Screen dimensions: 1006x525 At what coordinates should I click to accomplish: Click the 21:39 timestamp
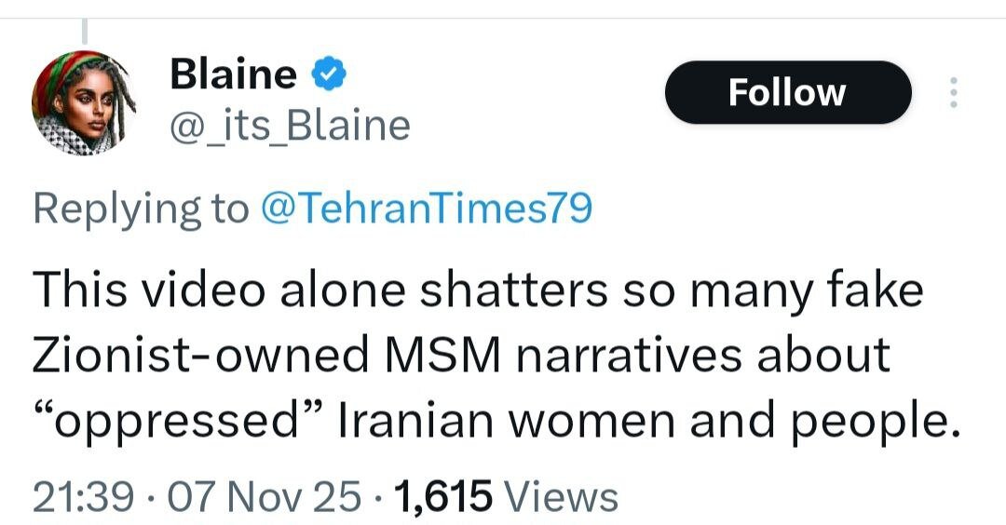pos(80,495)
